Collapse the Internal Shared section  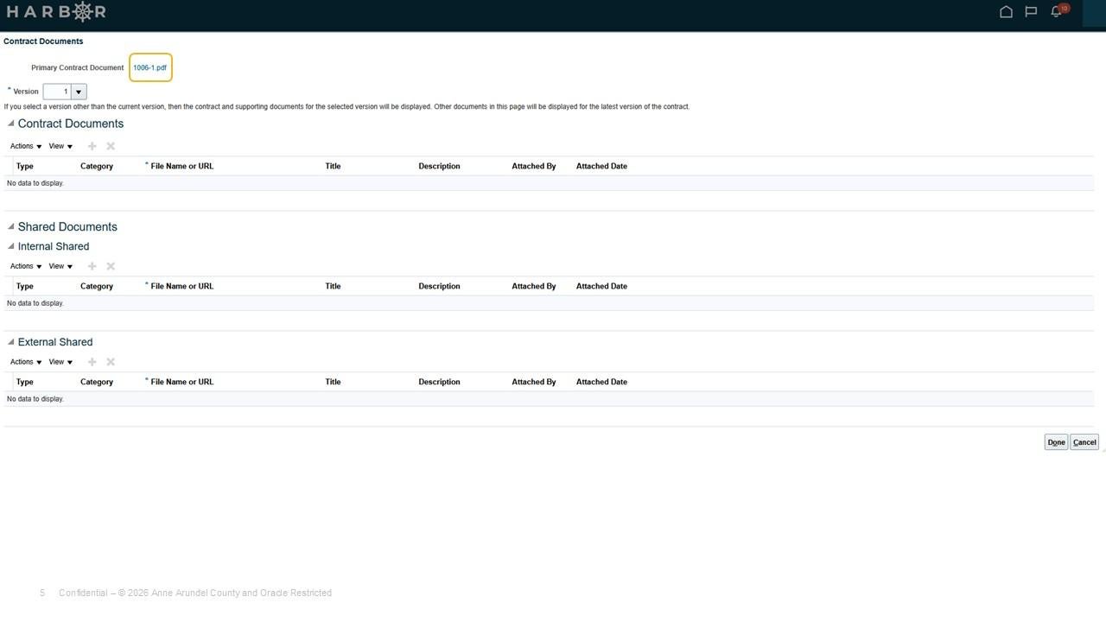point(10,246)
